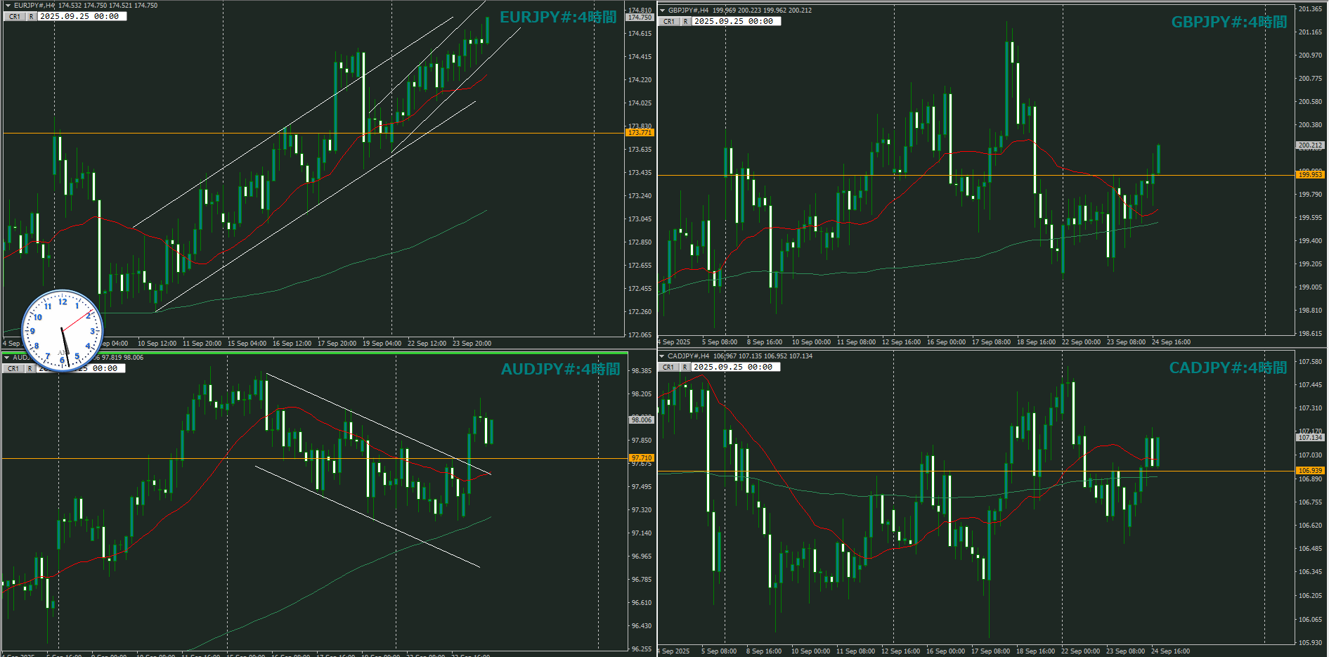Click the date field on EURJPY chart
The height and width of the screenshot is (657, 1329).
coord(82,17)
